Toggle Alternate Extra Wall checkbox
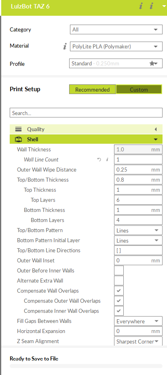Screen dimensions: 167x375 (119, 281)
